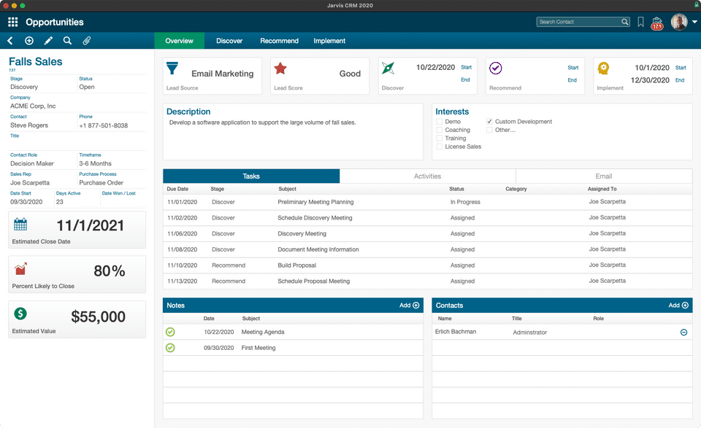This screenshot has width=701, height=428.
Task: Select the Build Proposal task row
Action: pos(427,265)
